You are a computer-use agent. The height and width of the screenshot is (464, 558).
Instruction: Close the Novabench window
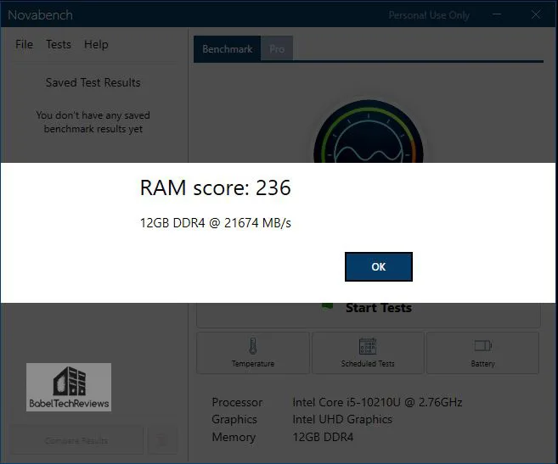coord(536,14)
